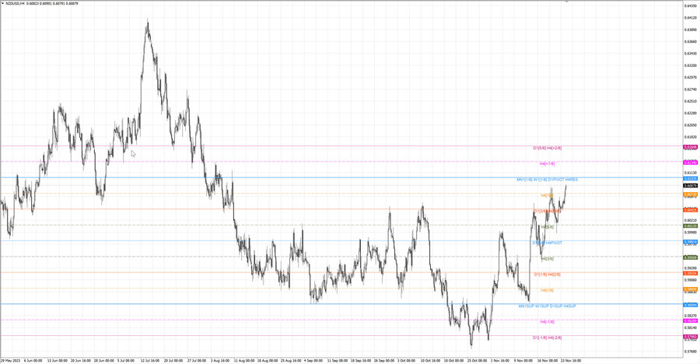Screen dimensions: 700x364
Task: Click the 0.59814 blue price tag
Action: point(691,242)
